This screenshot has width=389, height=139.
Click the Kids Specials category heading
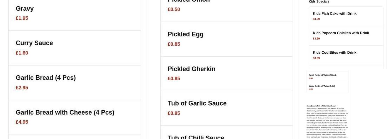319,2
